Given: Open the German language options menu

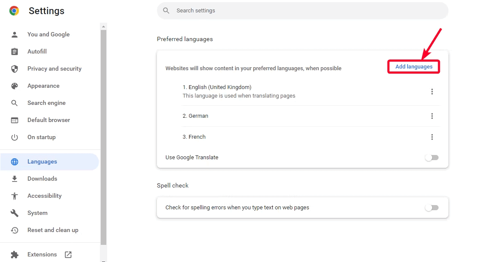Looking at the screenshot, I should click(432, 116).
